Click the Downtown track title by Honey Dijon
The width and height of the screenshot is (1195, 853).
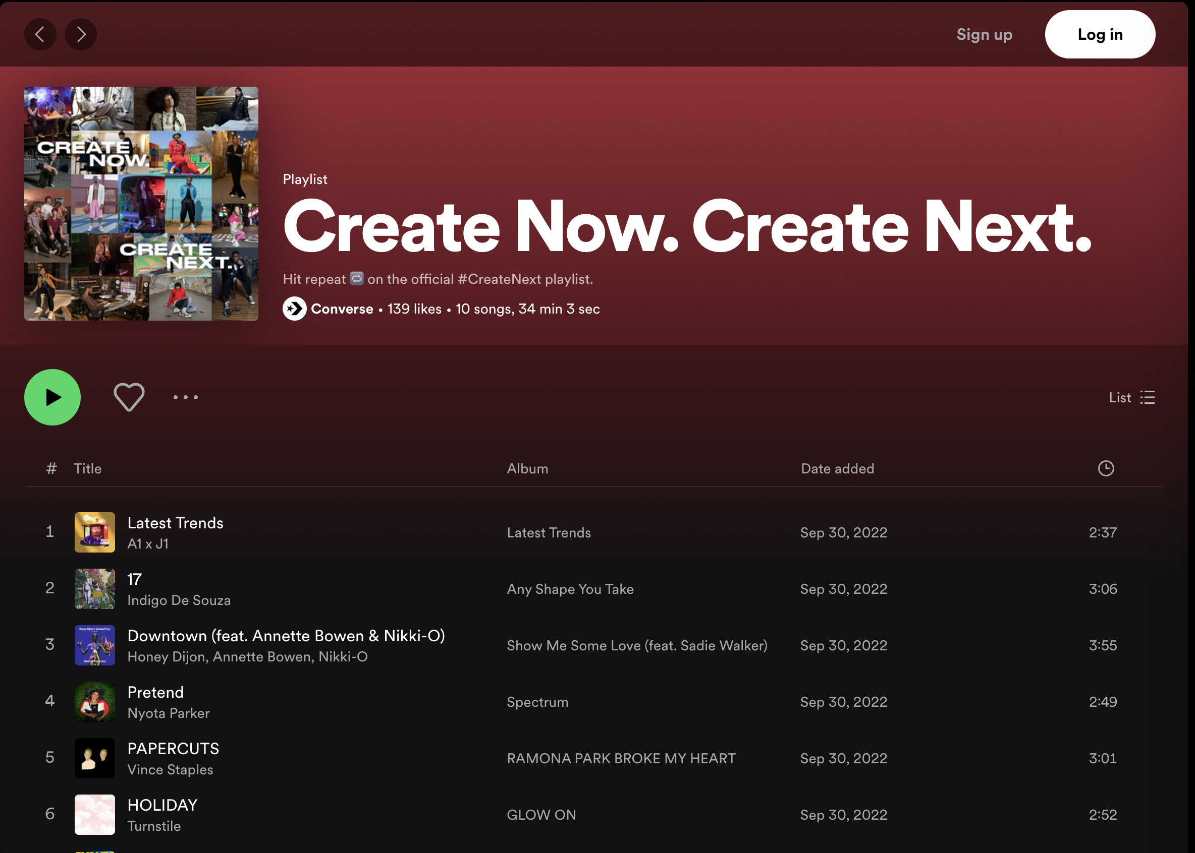(x=286, y=636)
